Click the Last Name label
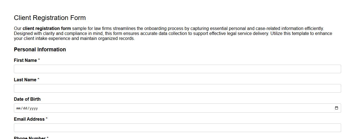Screen dimensions: 355x139 point(25,80)
